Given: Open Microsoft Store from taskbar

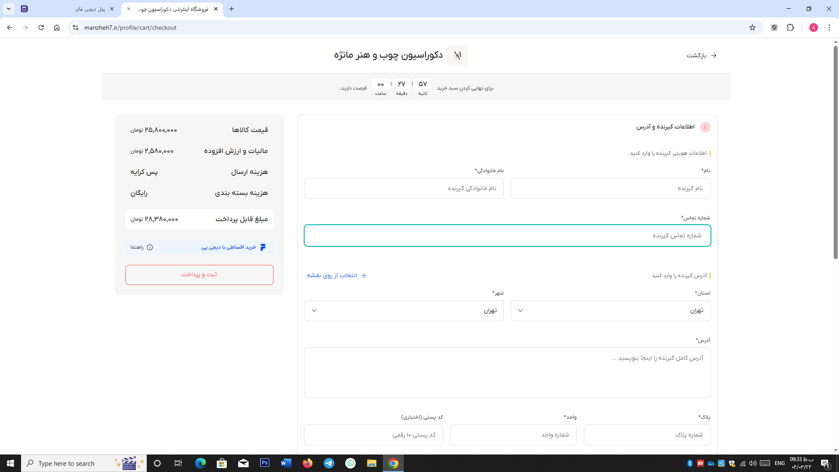Looking at the screenshot, I should tap(222, 463).
